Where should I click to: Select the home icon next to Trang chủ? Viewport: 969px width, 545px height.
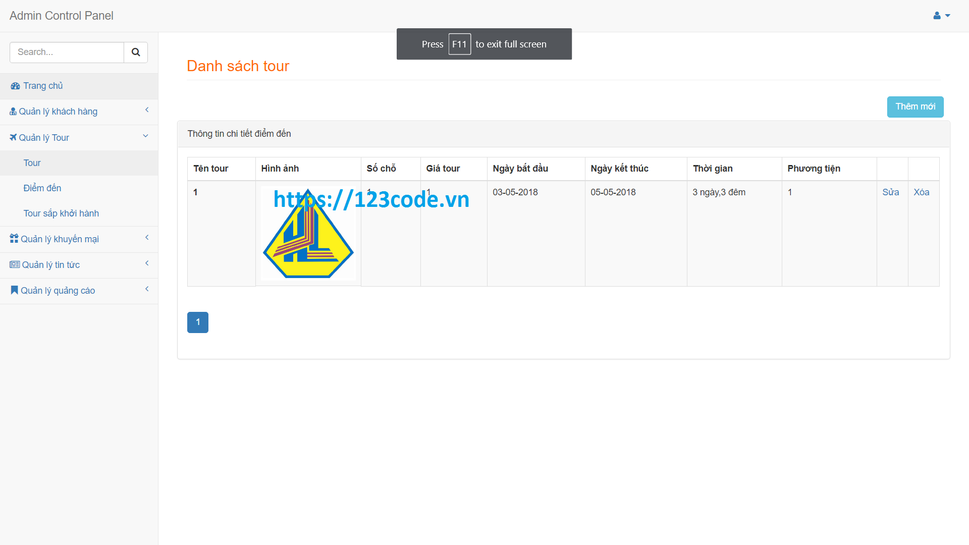pos(14,86)
